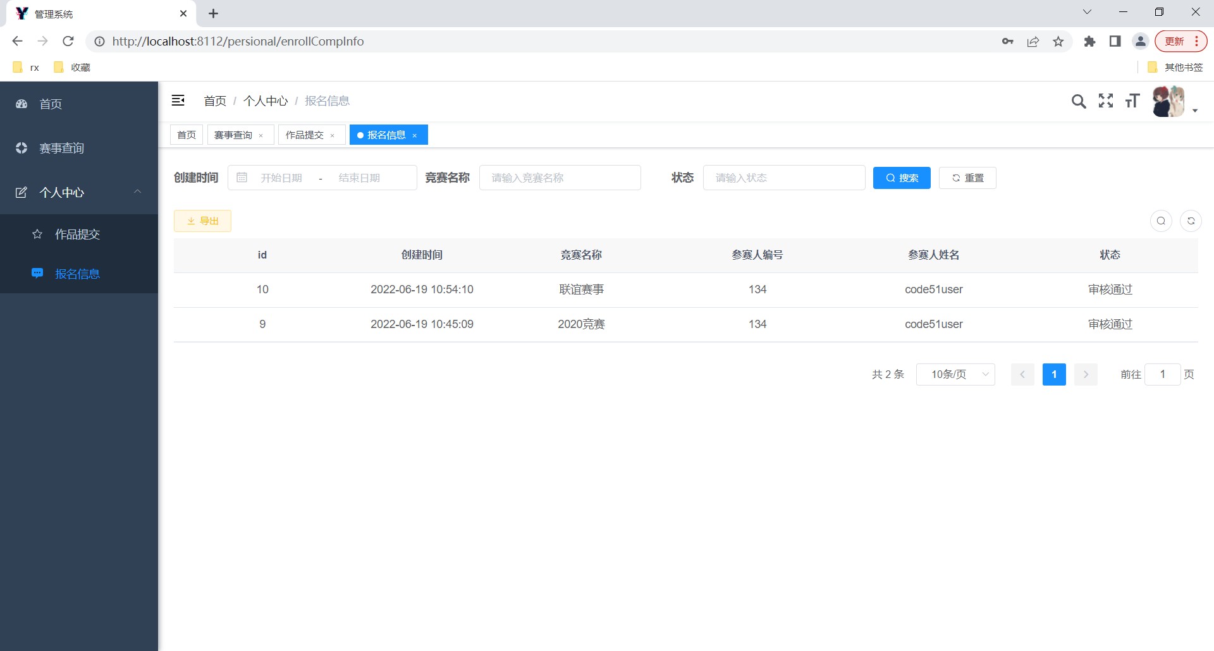Click the 重置 reset button

point(967,178)
